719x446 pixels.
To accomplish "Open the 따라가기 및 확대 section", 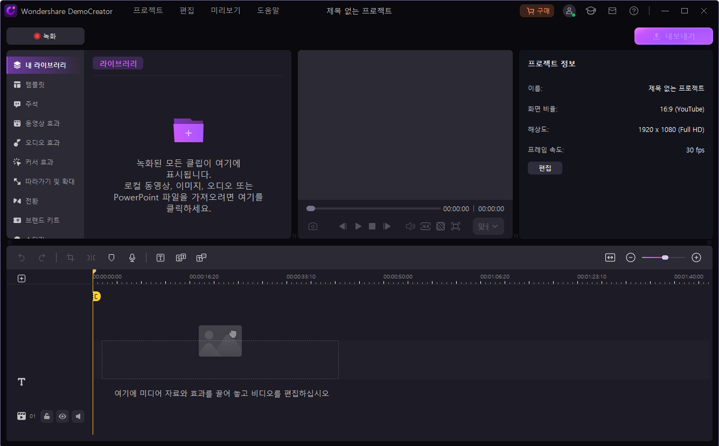I will 45,182.
